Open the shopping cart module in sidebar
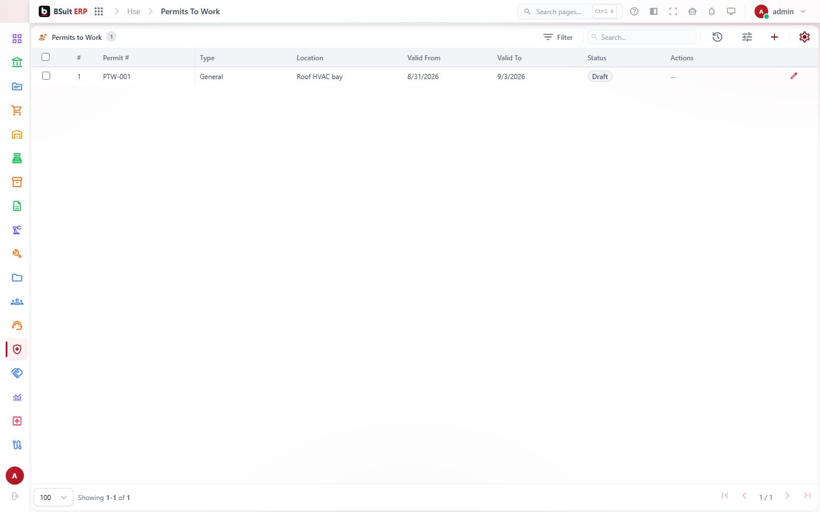The width and height of the screenshot is (820, 512). click(x=17, y=110)
